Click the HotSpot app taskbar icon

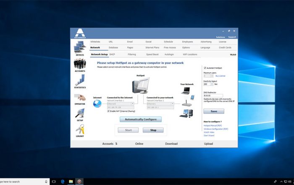pyautogui.click(x=79, y=182)
